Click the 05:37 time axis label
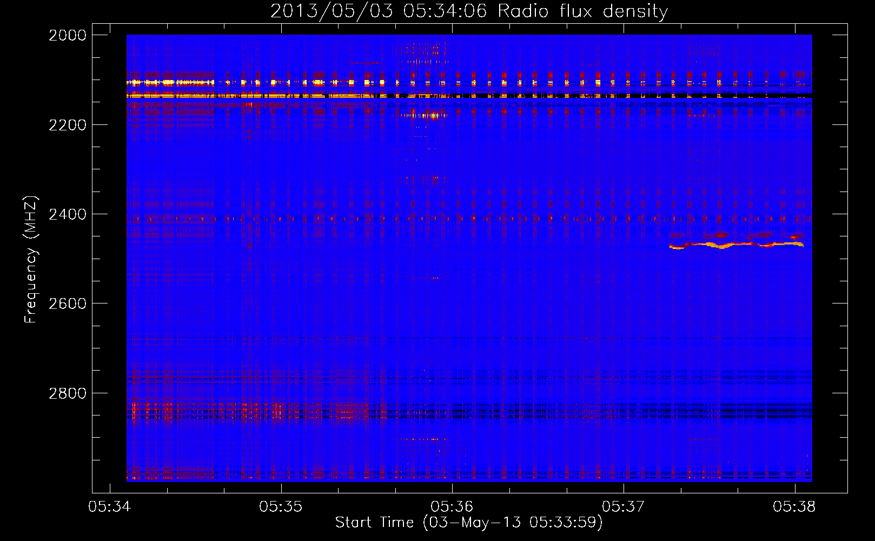875x541 pixels. click(x=624, y=507)
